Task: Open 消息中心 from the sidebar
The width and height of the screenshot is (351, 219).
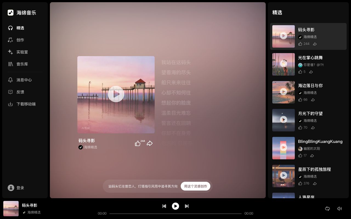Action: (24, 80)
